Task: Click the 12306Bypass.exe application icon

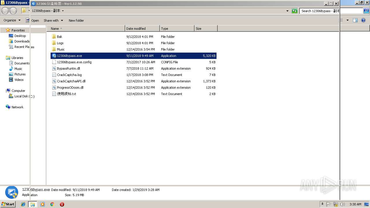Action: [x=54, y=56]
